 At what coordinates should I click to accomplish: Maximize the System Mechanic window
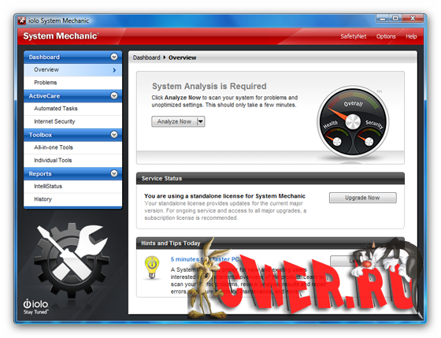point(395,19)
